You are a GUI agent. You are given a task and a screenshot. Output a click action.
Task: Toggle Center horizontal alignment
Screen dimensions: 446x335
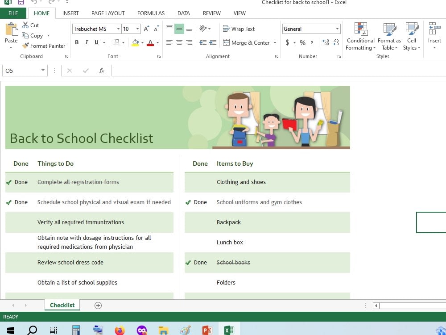tap(179, 42)
